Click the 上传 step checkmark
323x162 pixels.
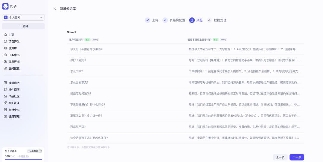tap(147, 20)
